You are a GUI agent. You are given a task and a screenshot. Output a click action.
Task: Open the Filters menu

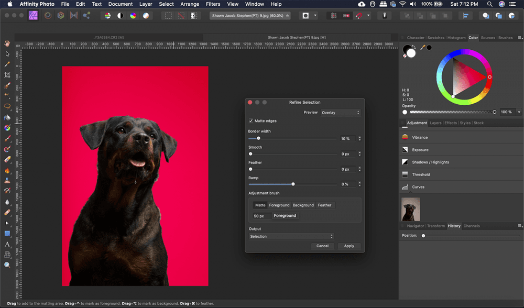[213, 4]
